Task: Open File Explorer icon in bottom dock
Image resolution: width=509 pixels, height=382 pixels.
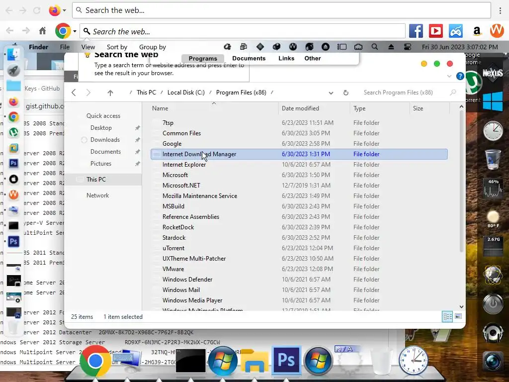Action: [x=254, y=361]
